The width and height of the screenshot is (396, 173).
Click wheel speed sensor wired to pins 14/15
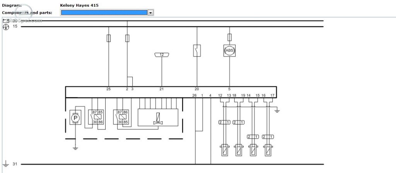click(253, 150)
